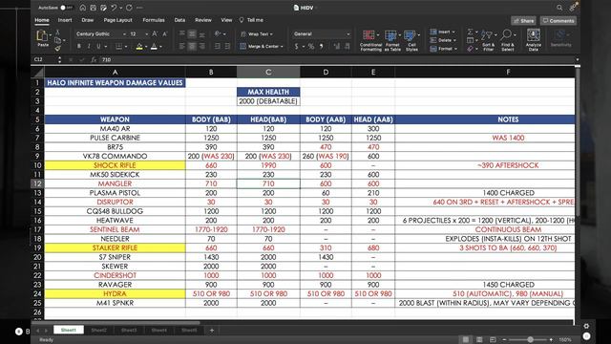Click the Borders icon
The width and height of the screenshot is (611, 344).
coord(118,47)
